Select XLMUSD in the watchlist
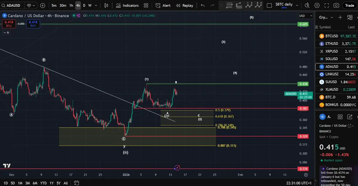The image size is (358, 186). point(337,90)
